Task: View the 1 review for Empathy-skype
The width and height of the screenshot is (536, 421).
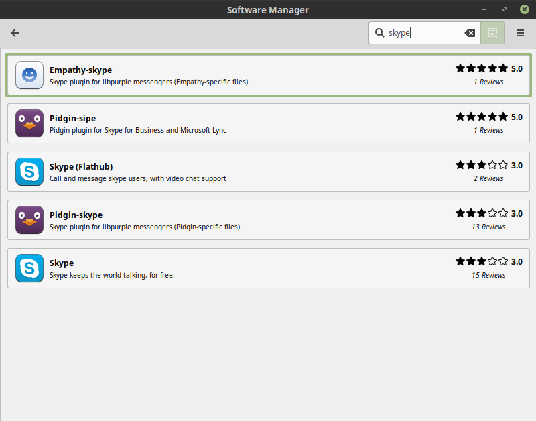Action: (488, 82)
